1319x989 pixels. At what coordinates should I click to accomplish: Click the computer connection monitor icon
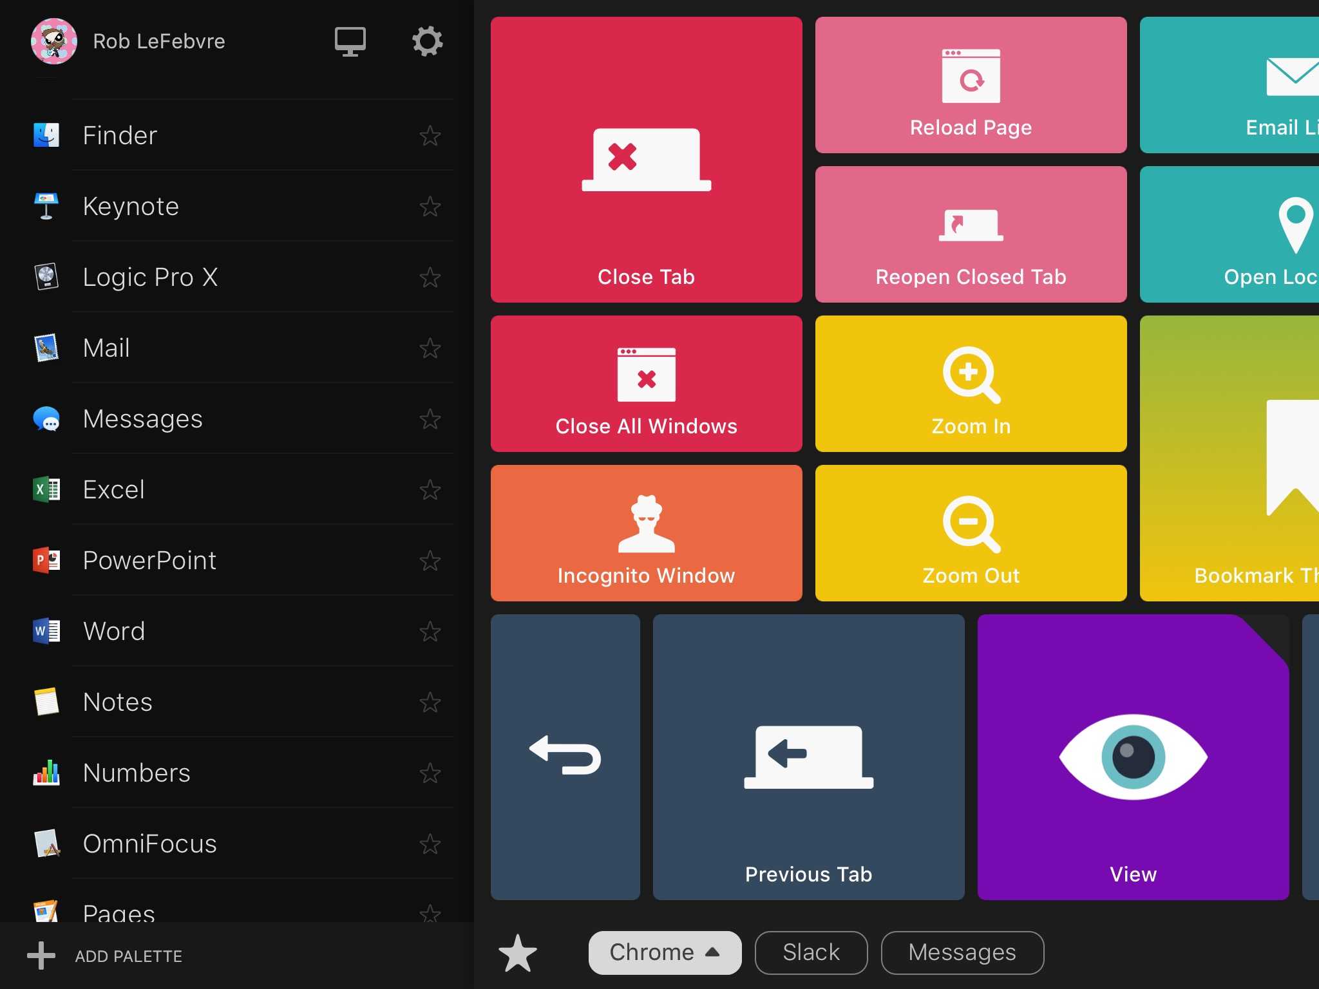tap(350, 41)
